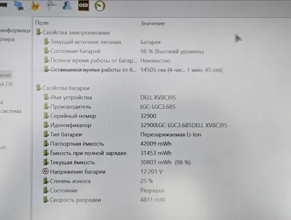The height and width of the screenshot is (220, 291).
Task: Click battery icon beside 'Состояние' row
Action: click(46, 190)
